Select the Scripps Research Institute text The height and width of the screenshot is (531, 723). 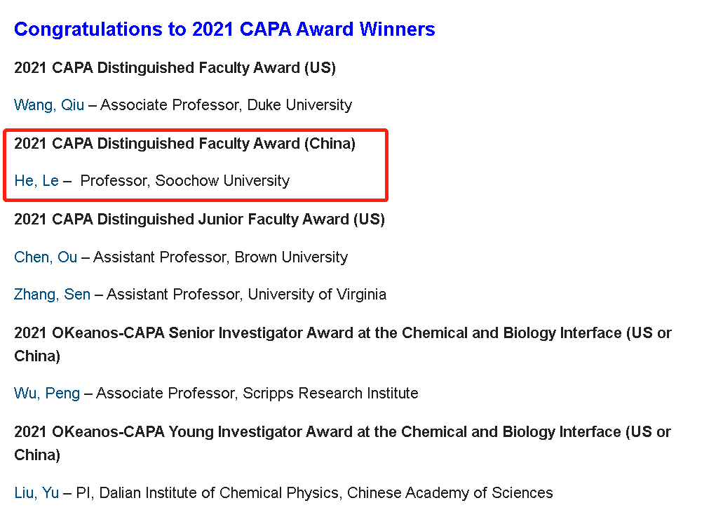pyautogui.click(x=330, y=393)
